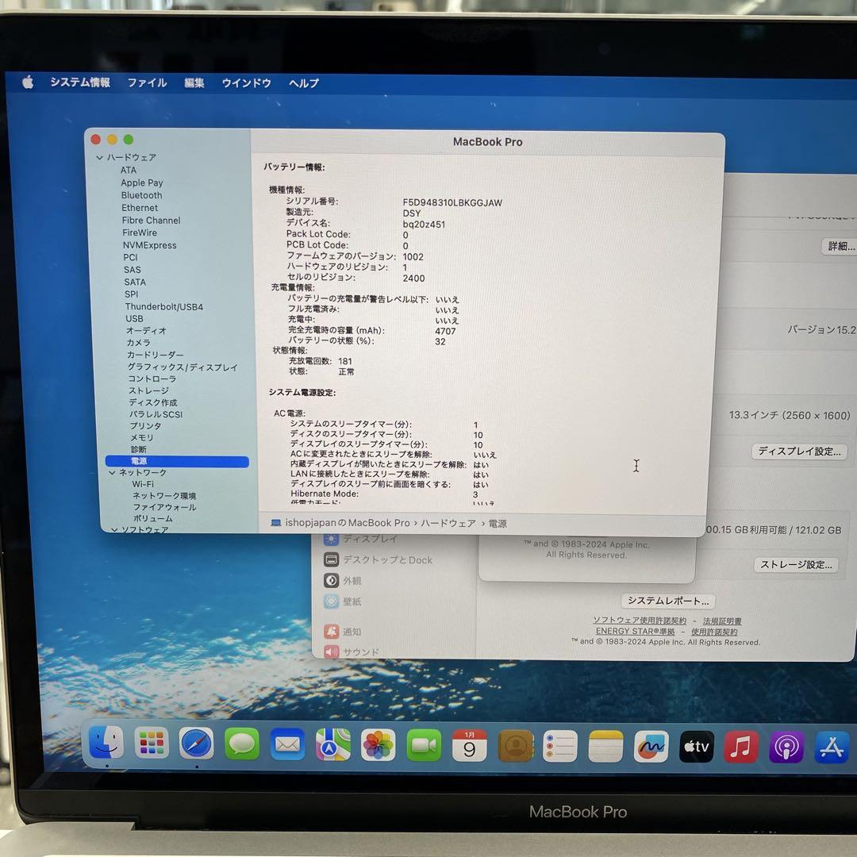This screenshot has height=857, width=857.
Task: Click the システムレポート... button
Action: (x=668, y=601)
